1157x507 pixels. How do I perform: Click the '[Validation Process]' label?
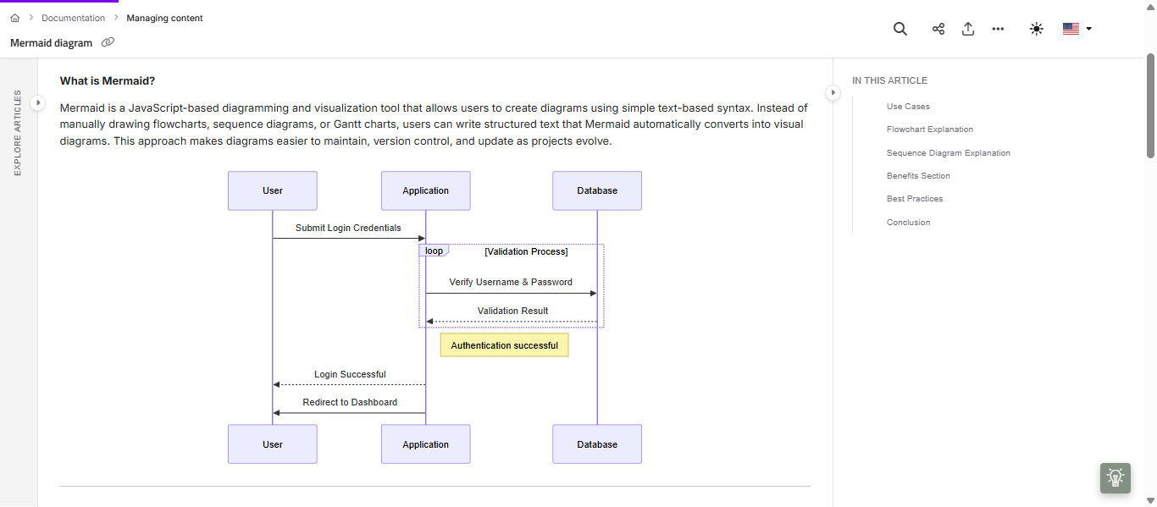click(x=526, y=251)
